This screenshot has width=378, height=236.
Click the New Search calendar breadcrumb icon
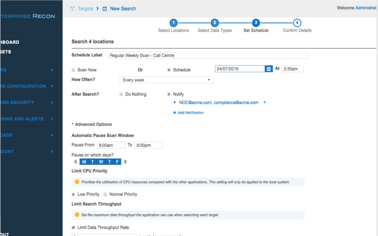click(x=105, y=9)
